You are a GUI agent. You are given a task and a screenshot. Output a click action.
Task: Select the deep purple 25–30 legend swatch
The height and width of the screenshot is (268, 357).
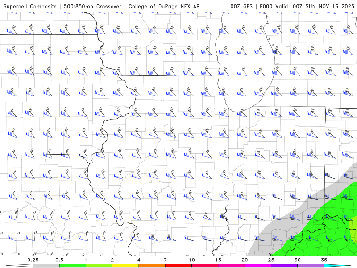[x=284, y=266]
